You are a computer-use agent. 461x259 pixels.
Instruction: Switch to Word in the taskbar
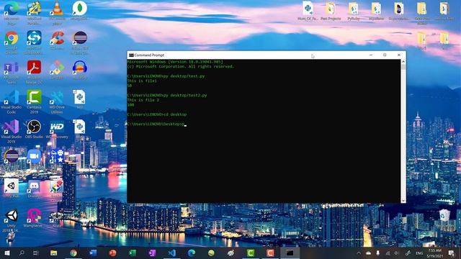pos(93,253)
